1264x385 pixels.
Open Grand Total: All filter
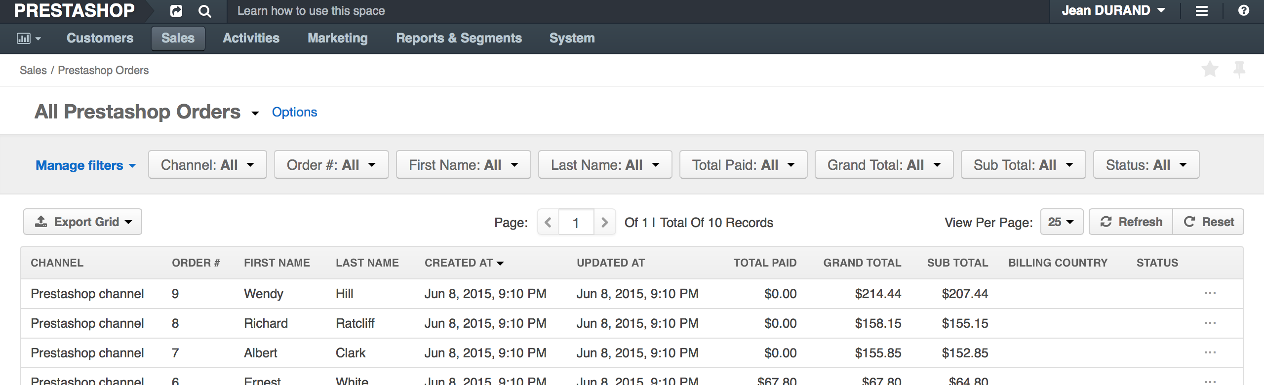884,164
